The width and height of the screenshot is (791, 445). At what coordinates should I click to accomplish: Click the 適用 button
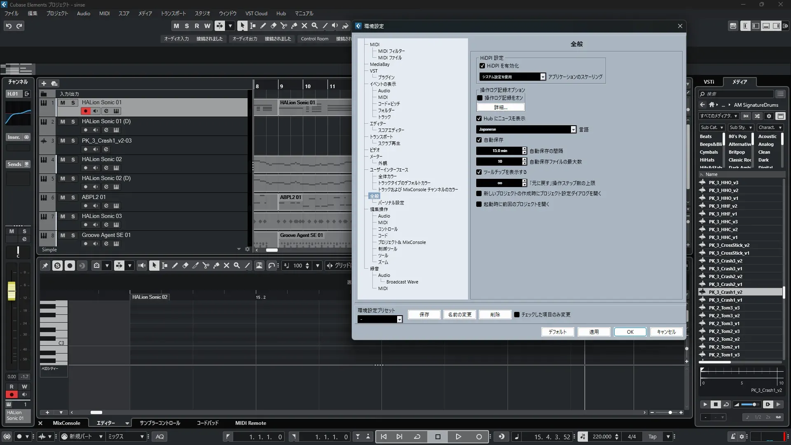pyautogui.click(x=594, y=332)
